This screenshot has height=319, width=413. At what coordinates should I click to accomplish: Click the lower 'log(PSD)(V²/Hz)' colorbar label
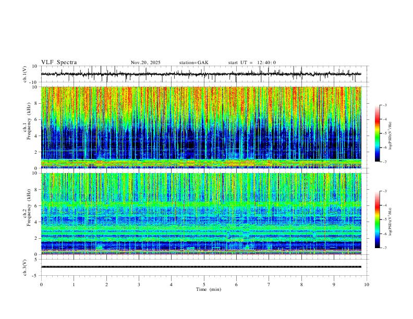point(391,222)
